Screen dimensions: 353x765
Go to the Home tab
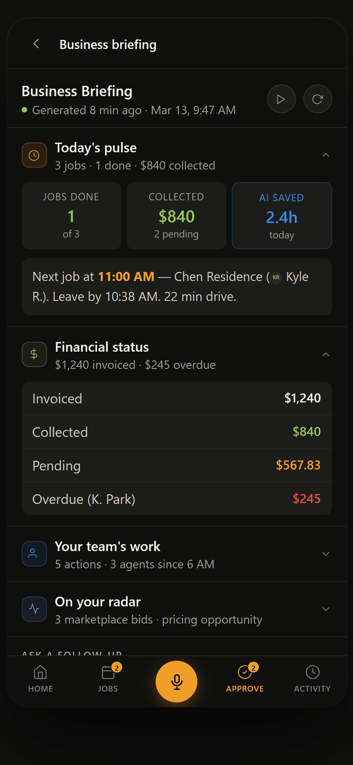point(41,679)
